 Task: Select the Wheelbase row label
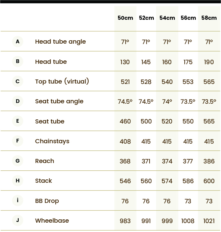coord(52,220)
